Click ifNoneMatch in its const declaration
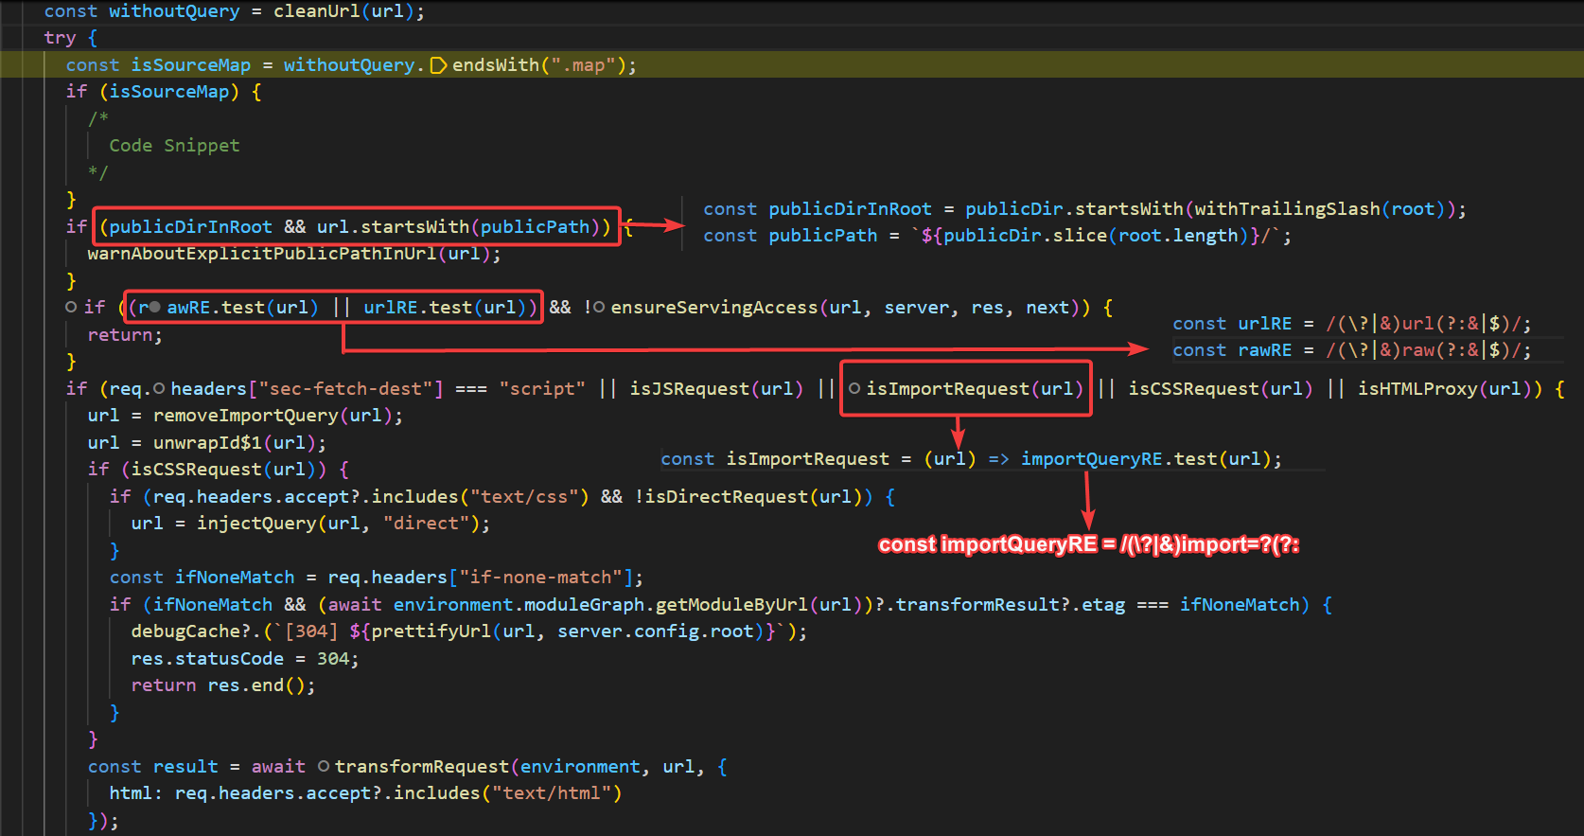The height and width of the screenshot is (836, 1584). pos(235,578)
